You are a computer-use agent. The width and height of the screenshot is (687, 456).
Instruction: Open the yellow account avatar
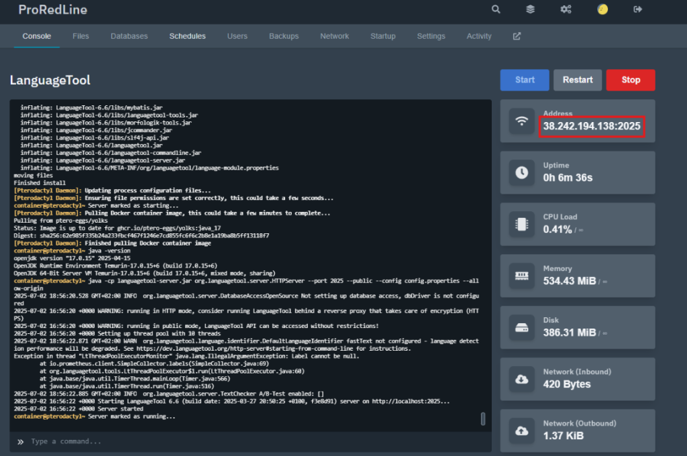pyautogui.click(x=602, y=9)
